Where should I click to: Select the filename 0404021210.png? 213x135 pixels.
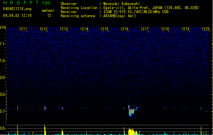pyautogui.click(x=17, y=9)
